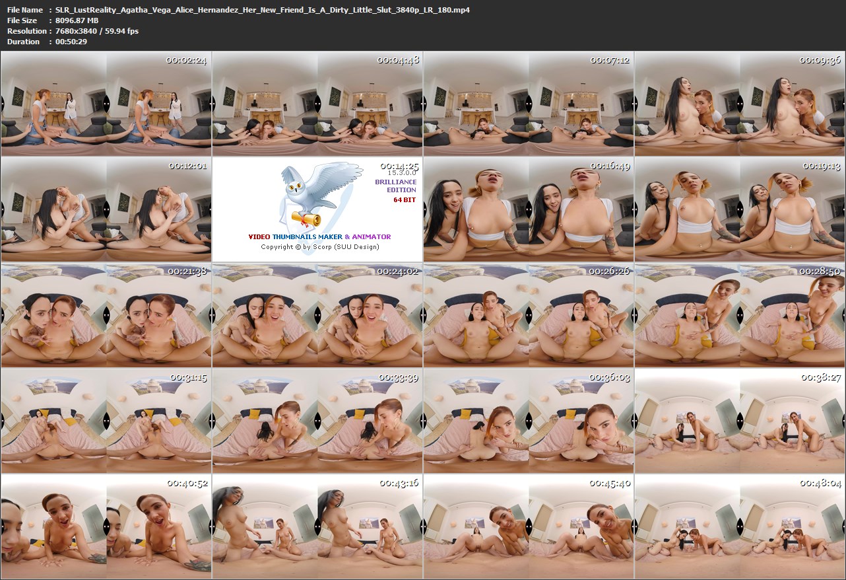Click the duration value 00:50:29
The image size is (846, 580).
point(71,42)
